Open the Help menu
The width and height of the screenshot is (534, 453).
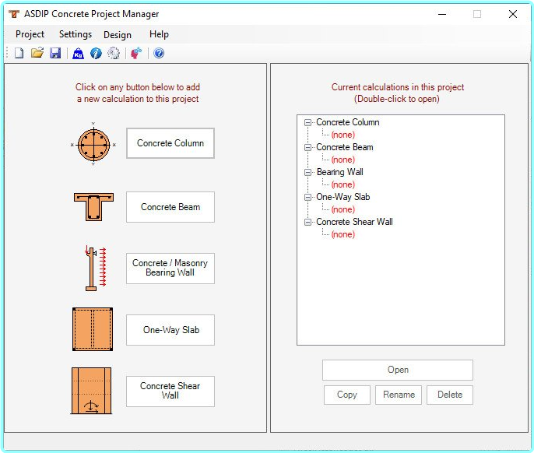pyautogui.click(x=159, y=34)
